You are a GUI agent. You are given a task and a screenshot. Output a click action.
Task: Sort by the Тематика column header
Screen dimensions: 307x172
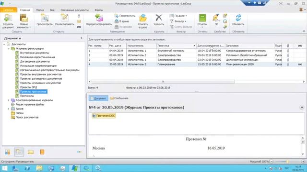click(176, 46)
